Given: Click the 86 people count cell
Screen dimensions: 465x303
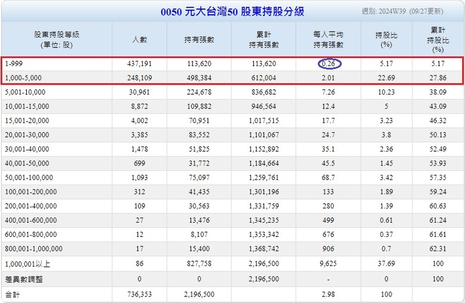Looking at the screenshot, I should (139, 263).
